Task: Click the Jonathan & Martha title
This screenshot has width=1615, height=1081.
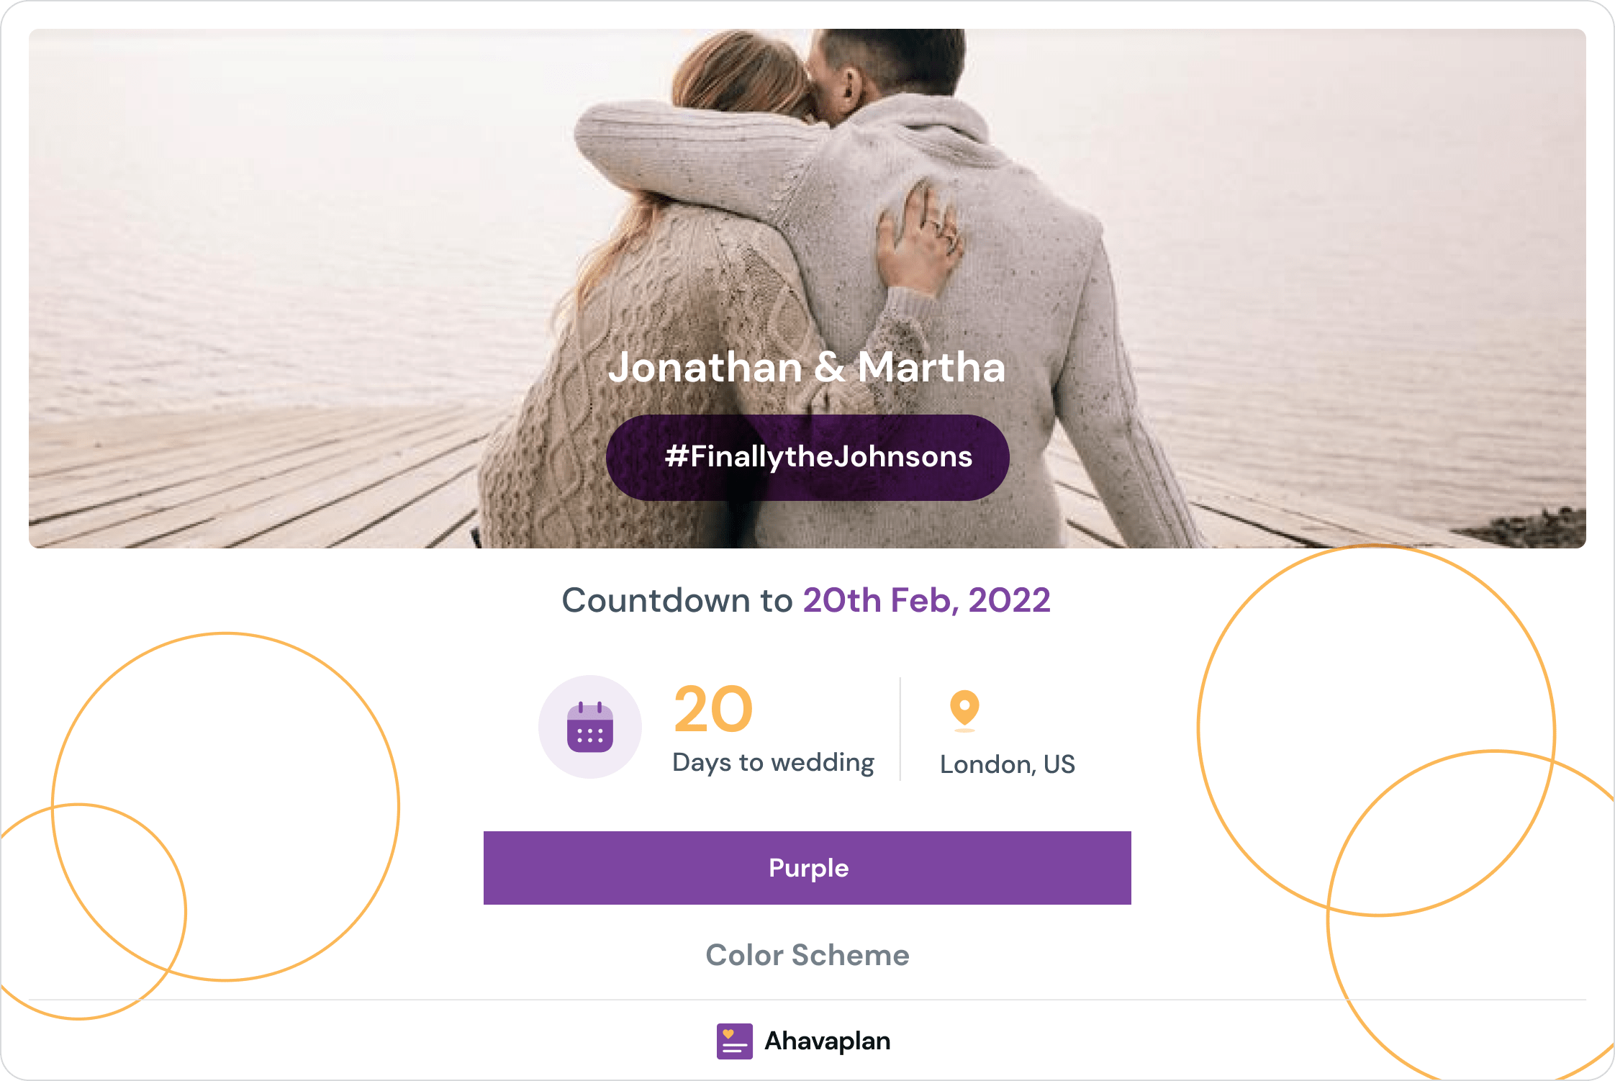Action: click(807, 367)
